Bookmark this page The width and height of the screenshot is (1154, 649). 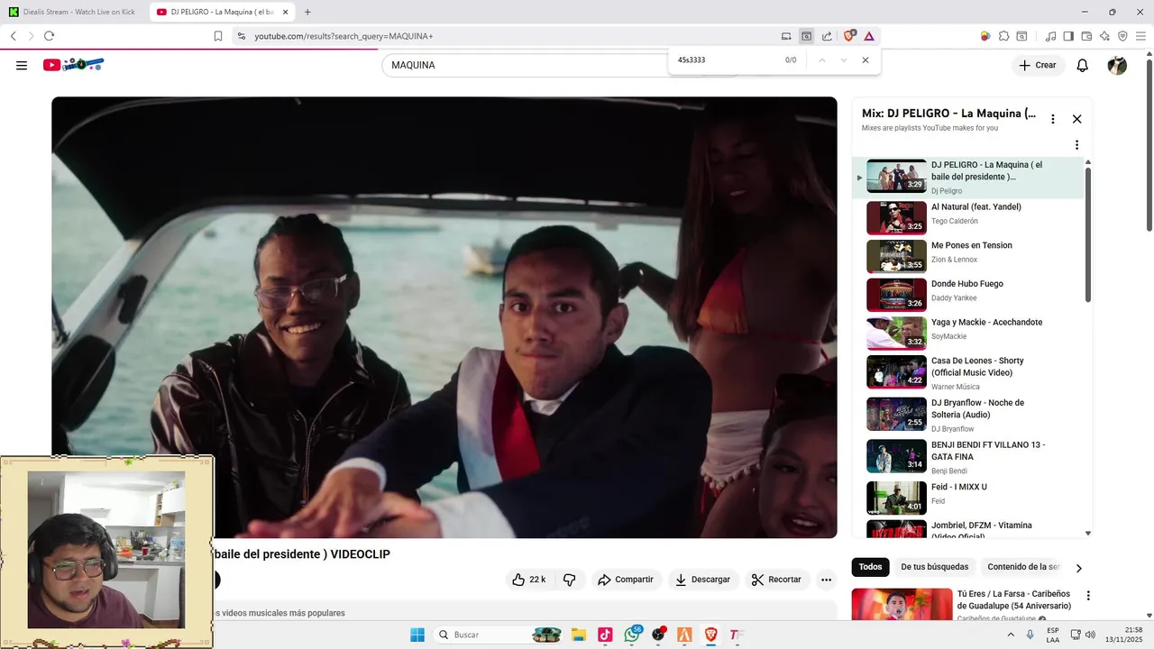coord(218,36)
